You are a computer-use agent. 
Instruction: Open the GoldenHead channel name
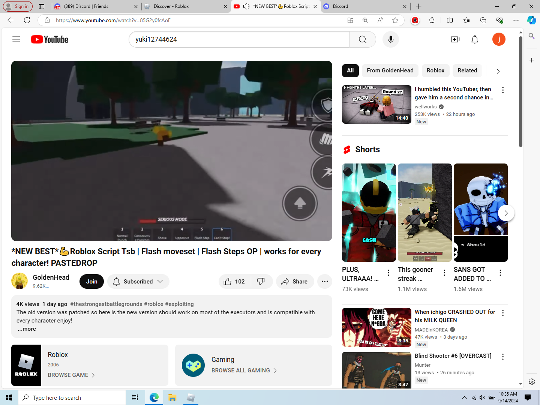click(51, 277)
